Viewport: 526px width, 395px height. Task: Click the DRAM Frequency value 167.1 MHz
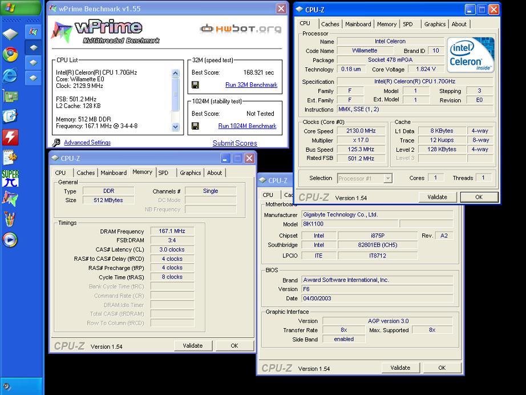[172, 231]
